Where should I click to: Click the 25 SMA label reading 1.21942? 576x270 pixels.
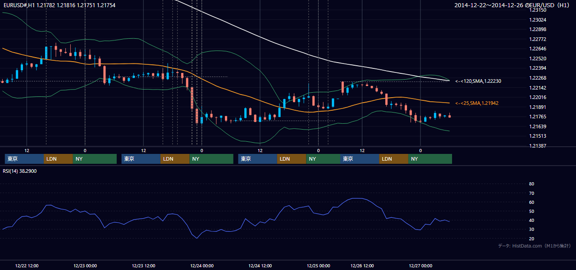click(476, 103)
